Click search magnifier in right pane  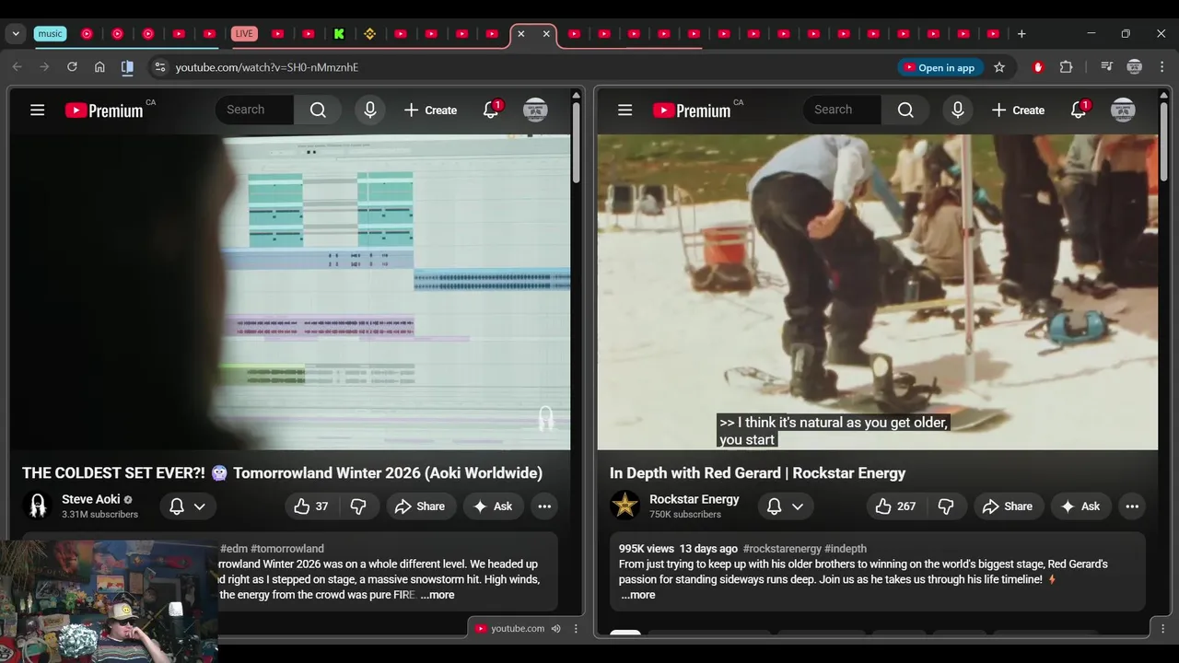905,110
